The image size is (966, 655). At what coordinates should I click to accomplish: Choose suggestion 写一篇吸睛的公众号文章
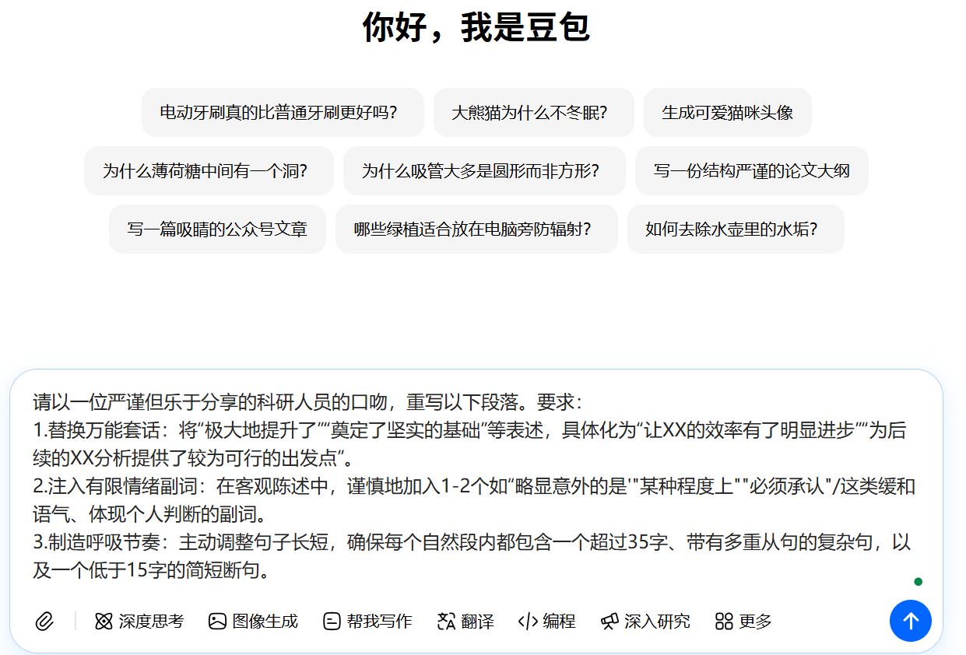[x=217, y=229]
